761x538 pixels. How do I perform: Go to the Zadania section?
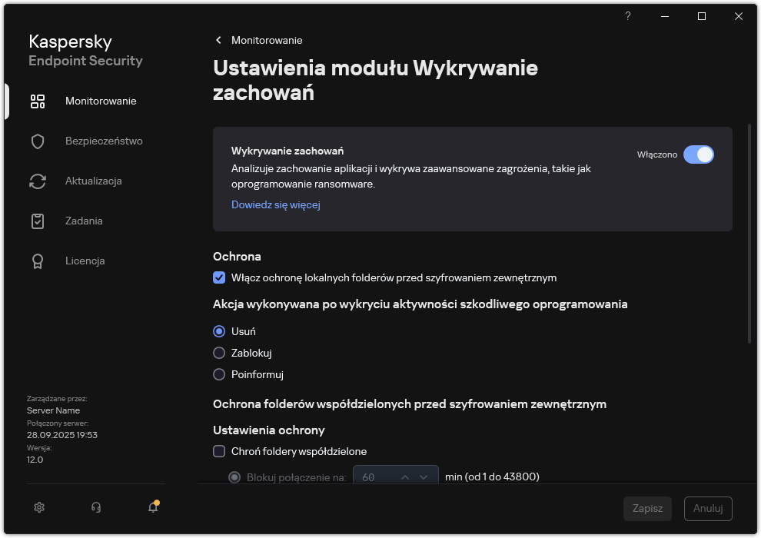[38, 221]
